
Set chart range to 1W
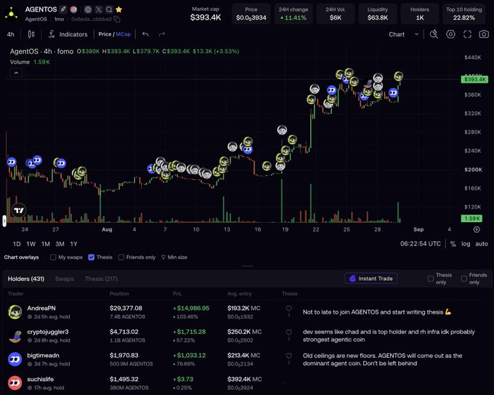coord(31,244)
